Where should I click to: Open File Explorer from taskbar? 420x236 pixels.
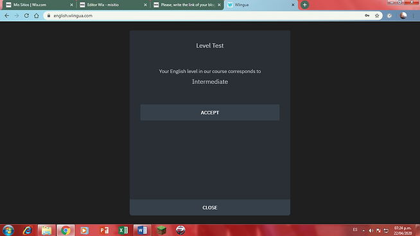click(x=47, y=230)
